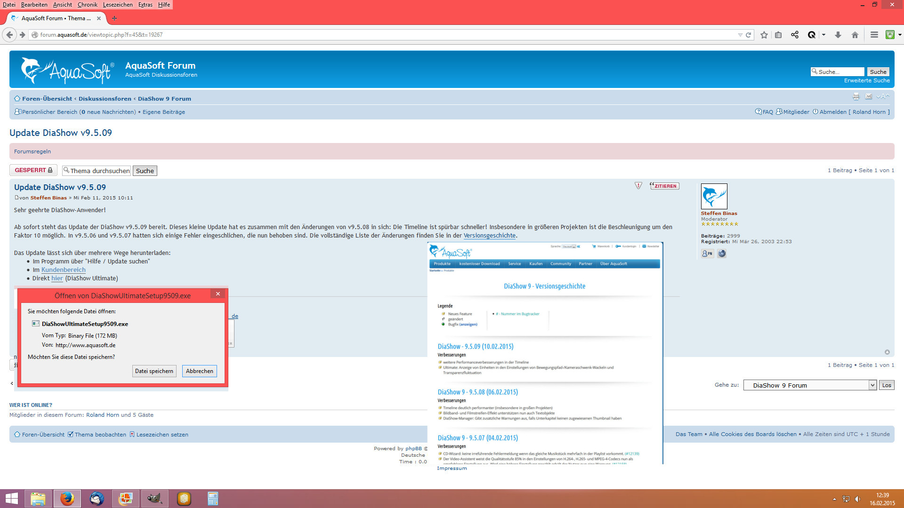904x508 pixels.
Task: Open the Chronik menu
Action: click(87, 5)
